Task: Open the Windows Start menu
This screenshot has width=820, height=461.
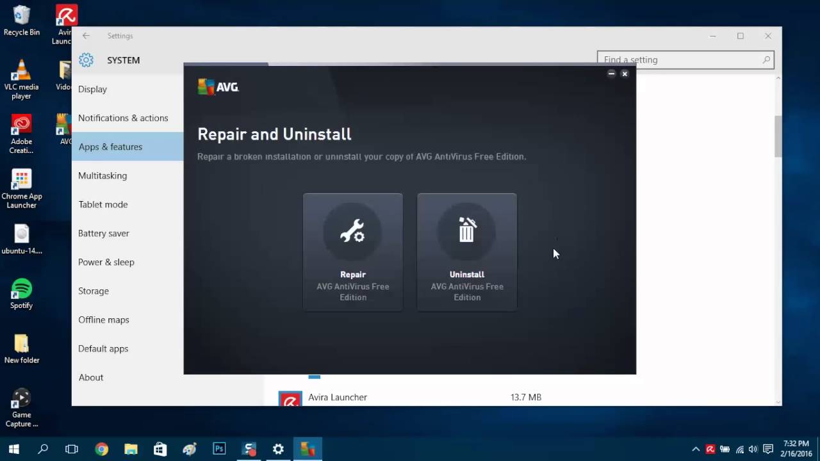Action: [14, 449]
